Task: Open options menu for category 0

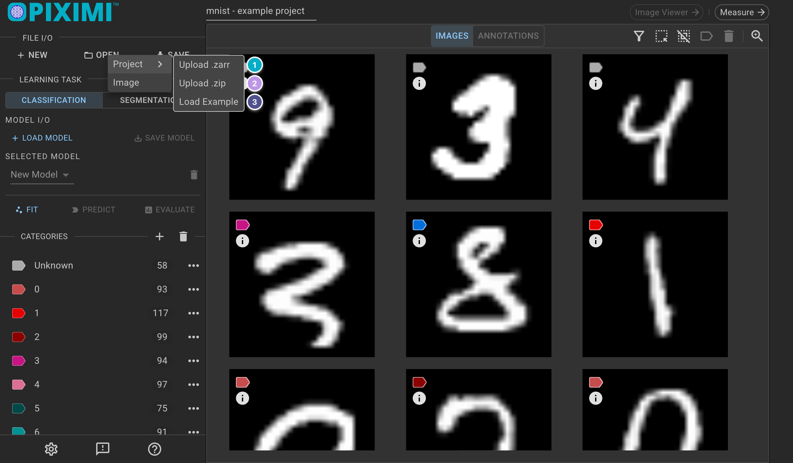Action: (194, 289)
